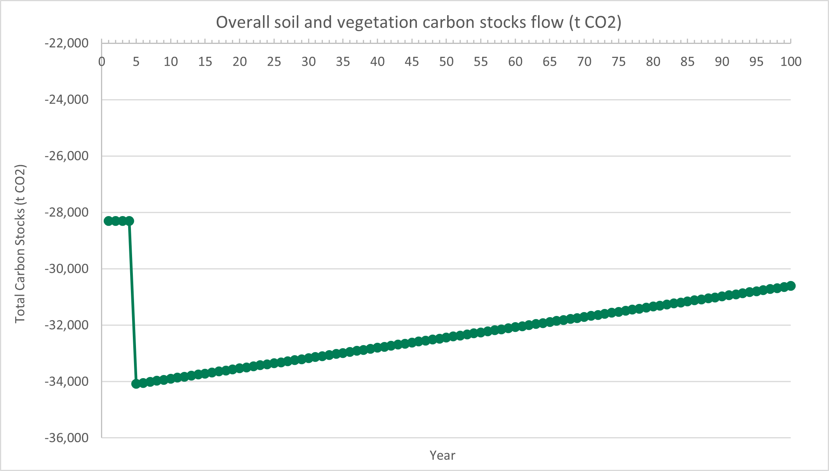
Task: Select the -24,000 vertical axis label
Action: tap(66, 100)
